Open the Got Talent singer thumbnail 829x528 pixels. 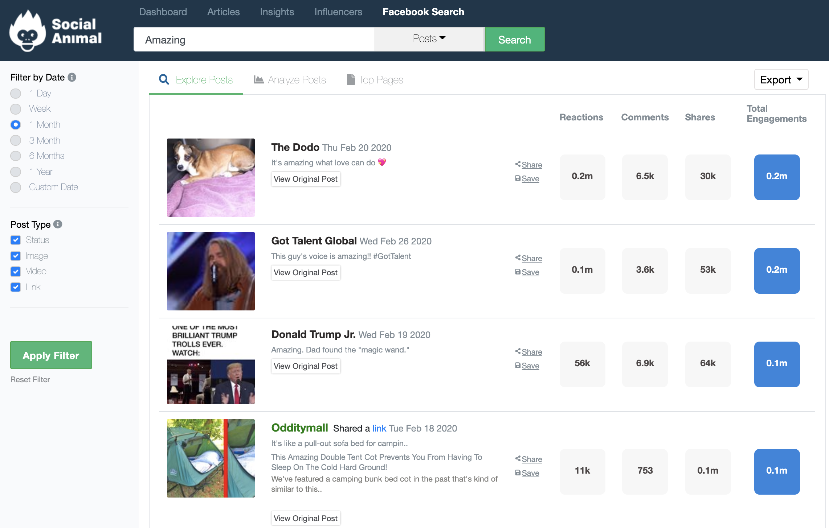[x=211, y=271]
